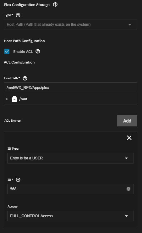Open the storage Type dropdown
The width and height of the screenshot is (142, 233).
70,25
